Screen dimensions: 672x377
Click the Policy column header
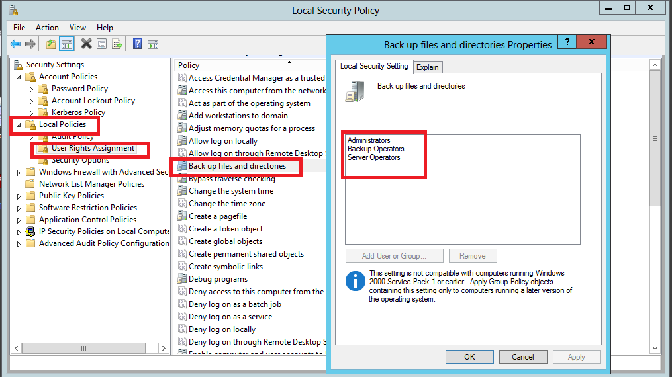250,65
